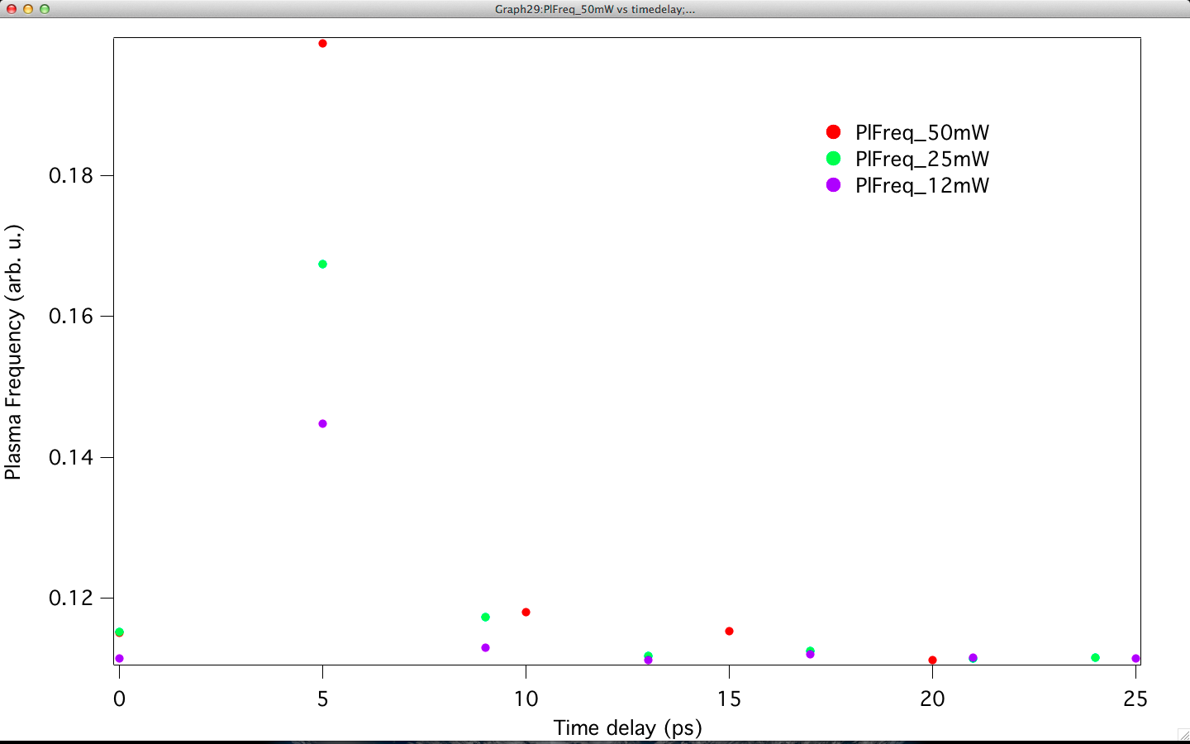Select the green PlFreq_25mW legend marker
Screen dimensions: 1190x744
click(x=831, y=159)
